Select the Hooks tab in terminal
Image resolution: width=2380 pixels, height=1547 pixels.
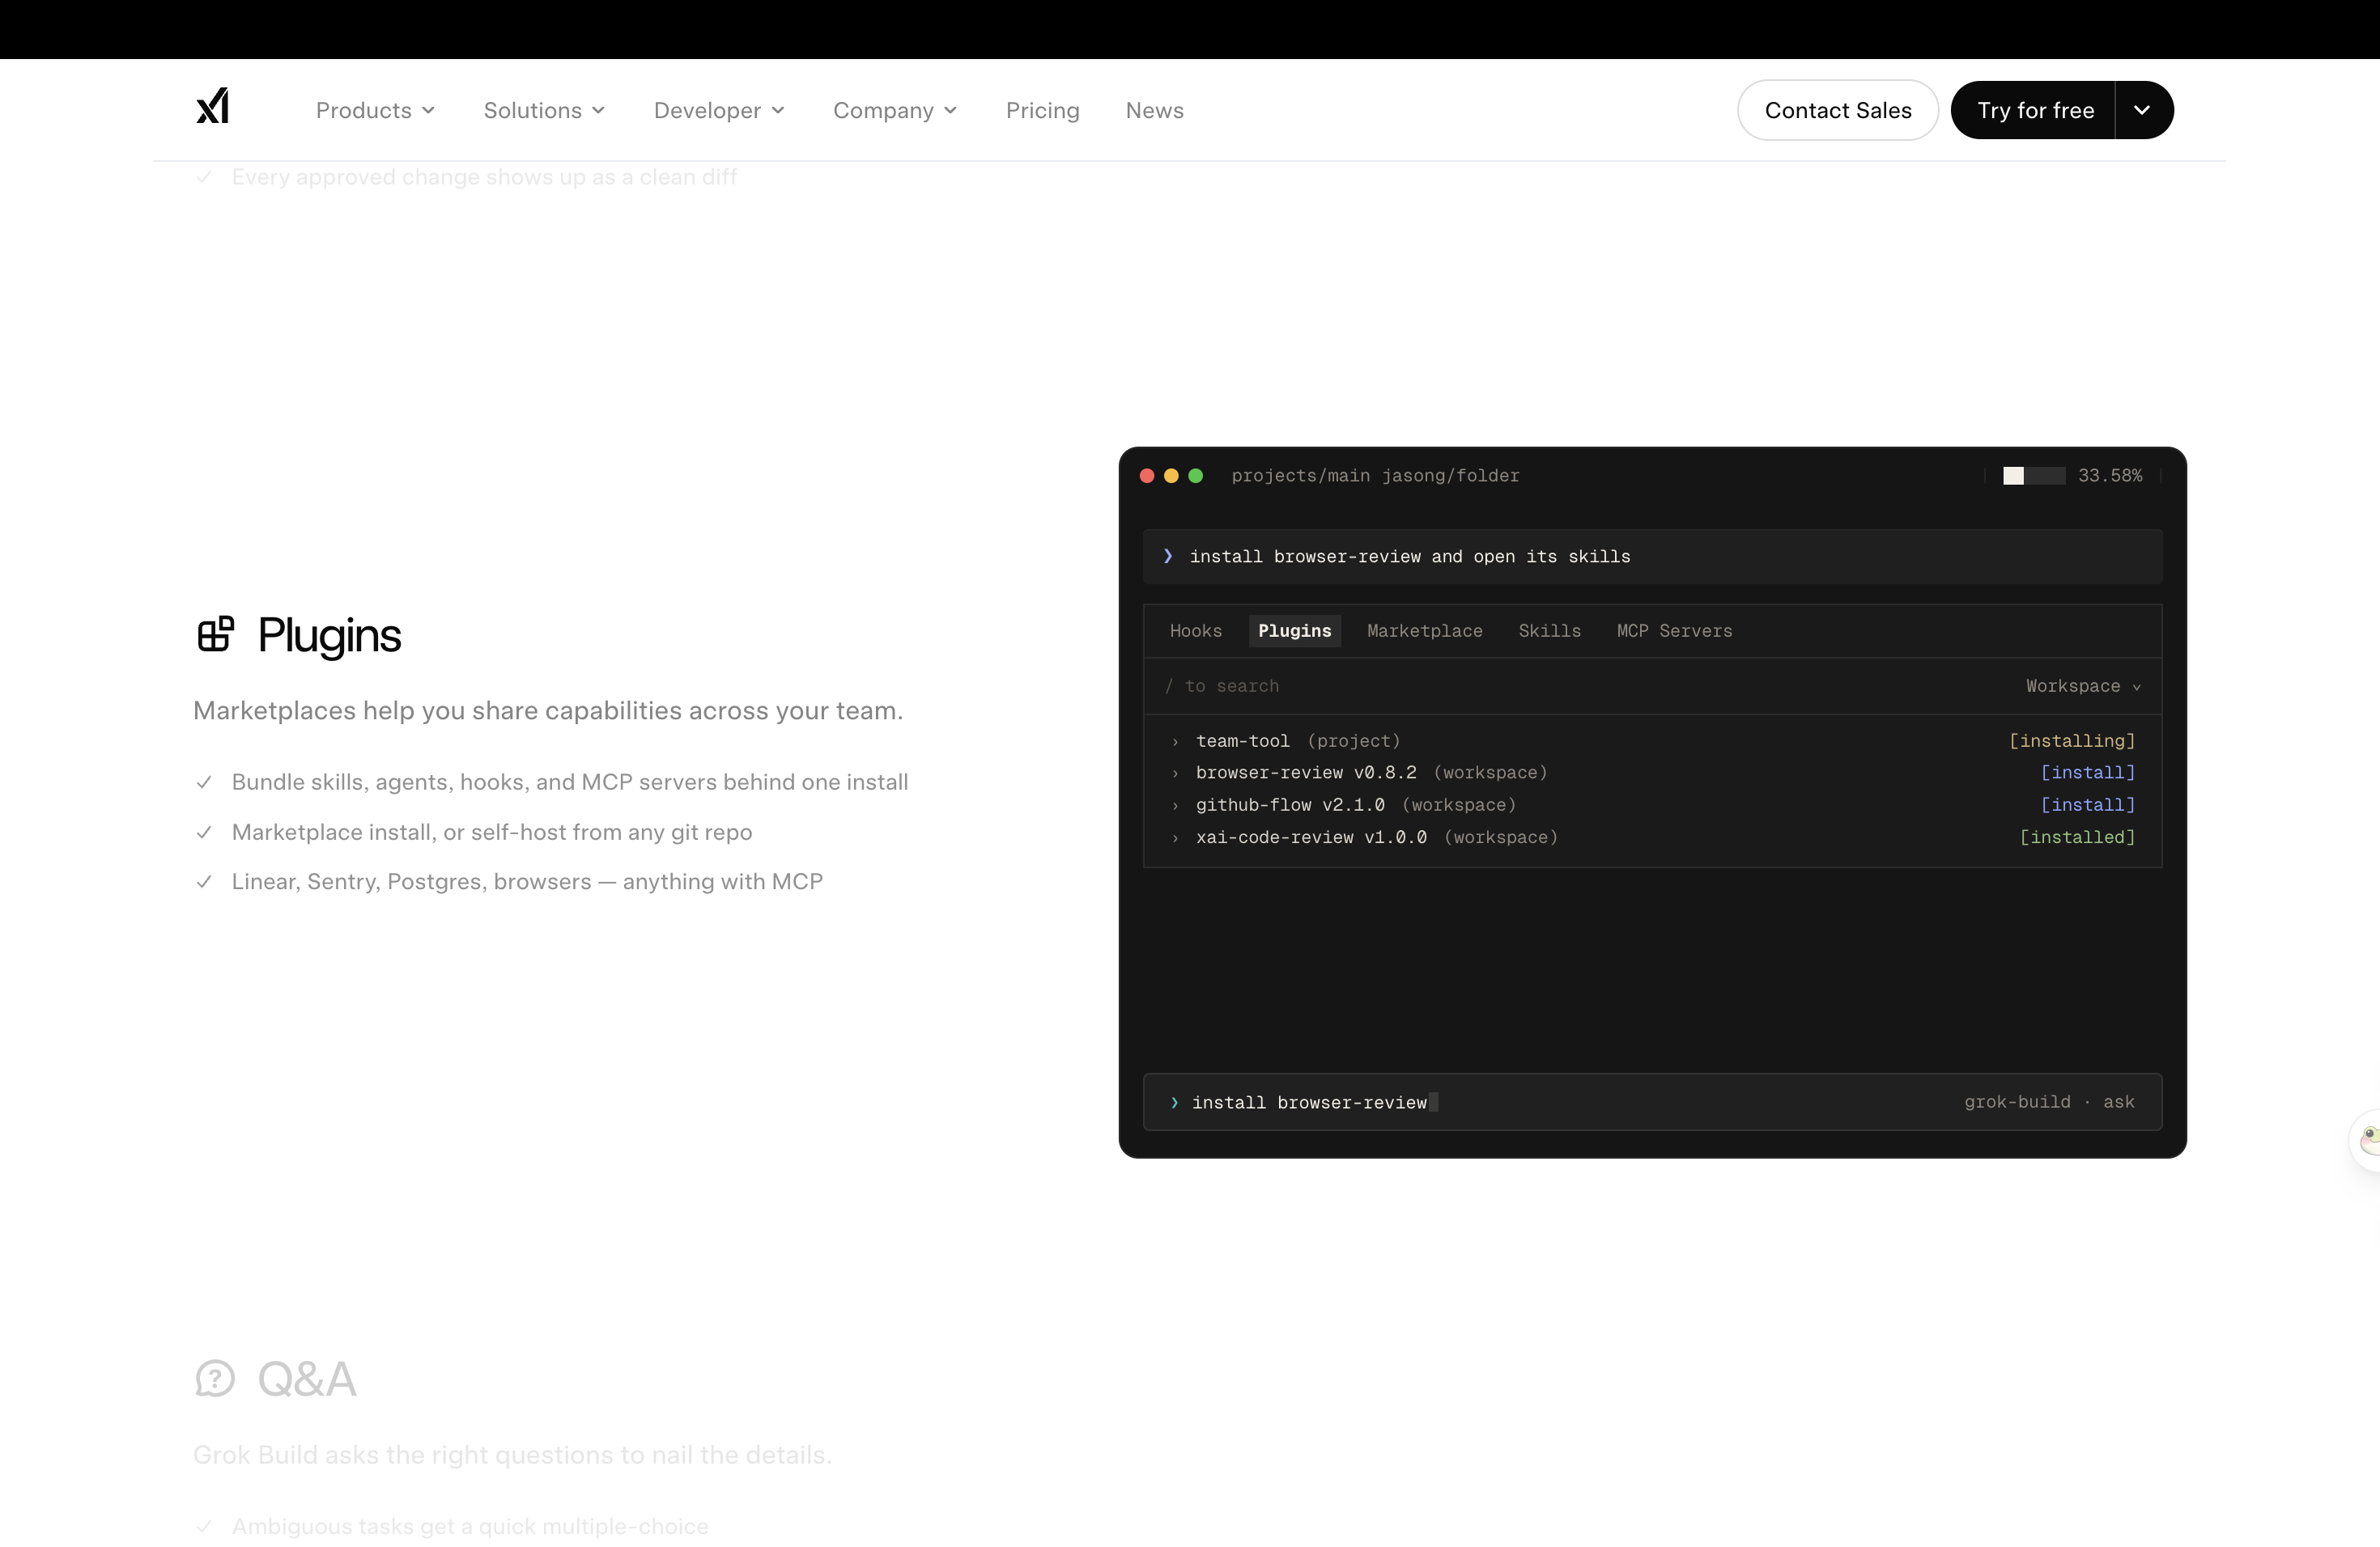click(1195, 630)
